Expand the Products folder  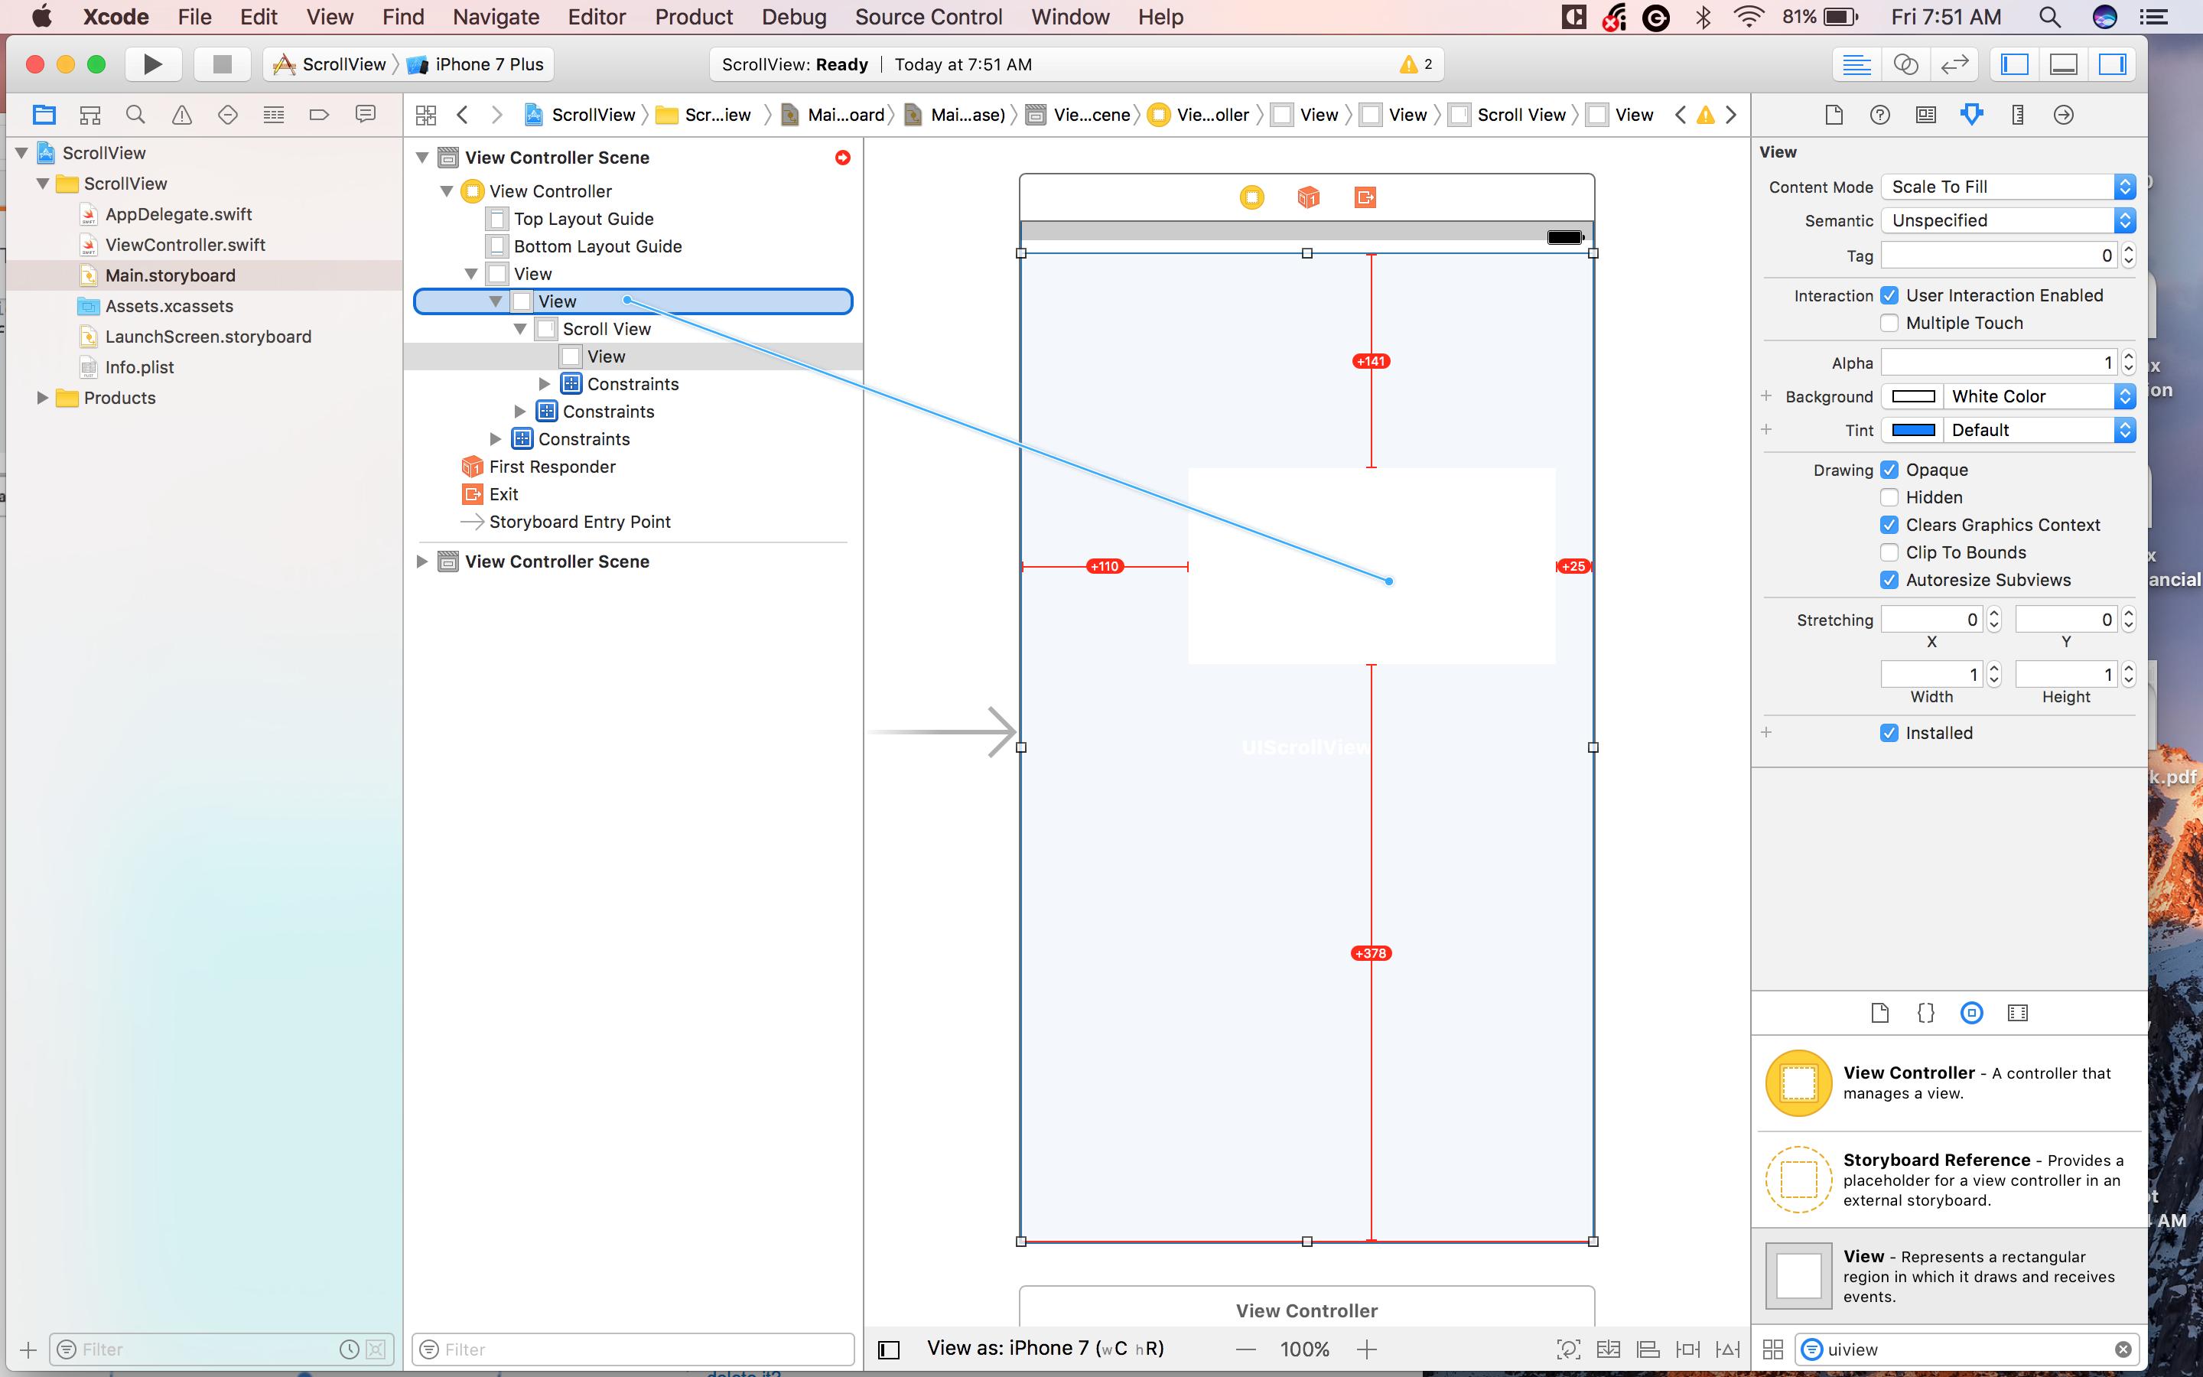click(x=42, y=398)
